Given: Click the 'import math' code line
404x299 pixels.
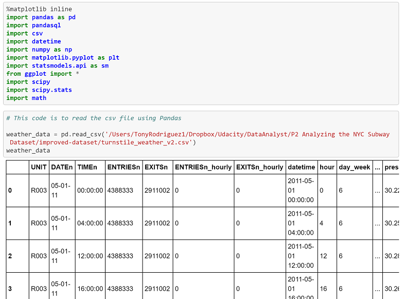Looking at the screenshot, I should coord(26,98).
